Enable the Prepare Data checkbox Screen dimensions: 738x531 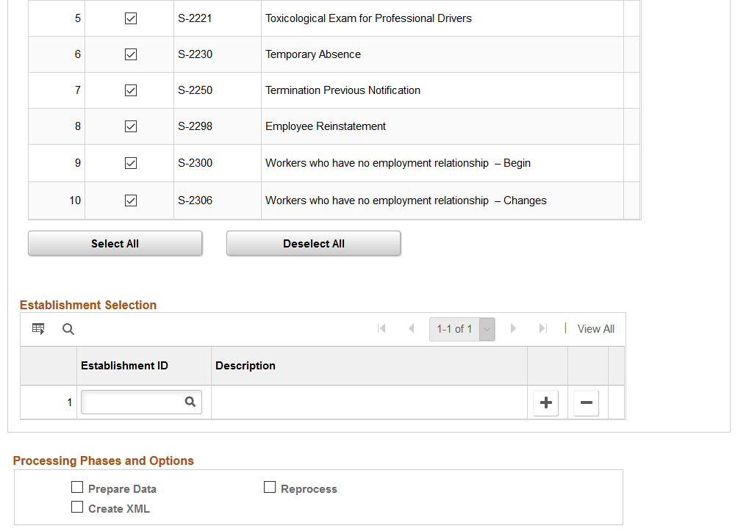click(77, 486)
